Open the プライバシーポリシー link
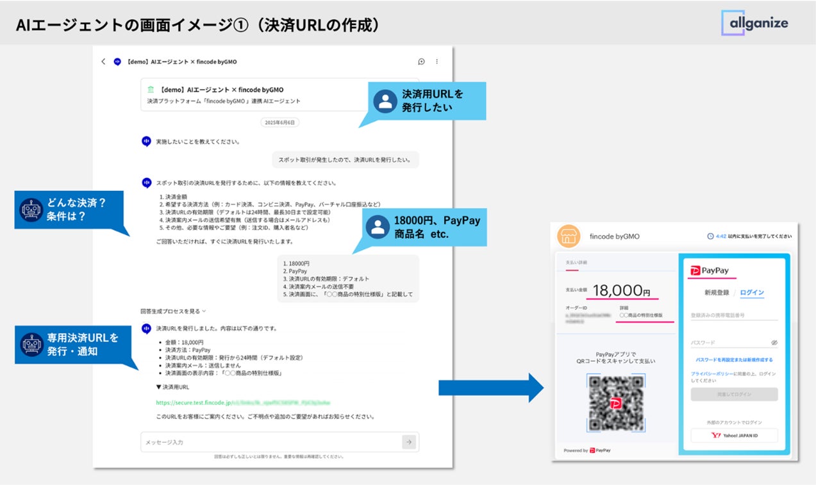Screen dimensions: 816x485 tap(712, 374)
